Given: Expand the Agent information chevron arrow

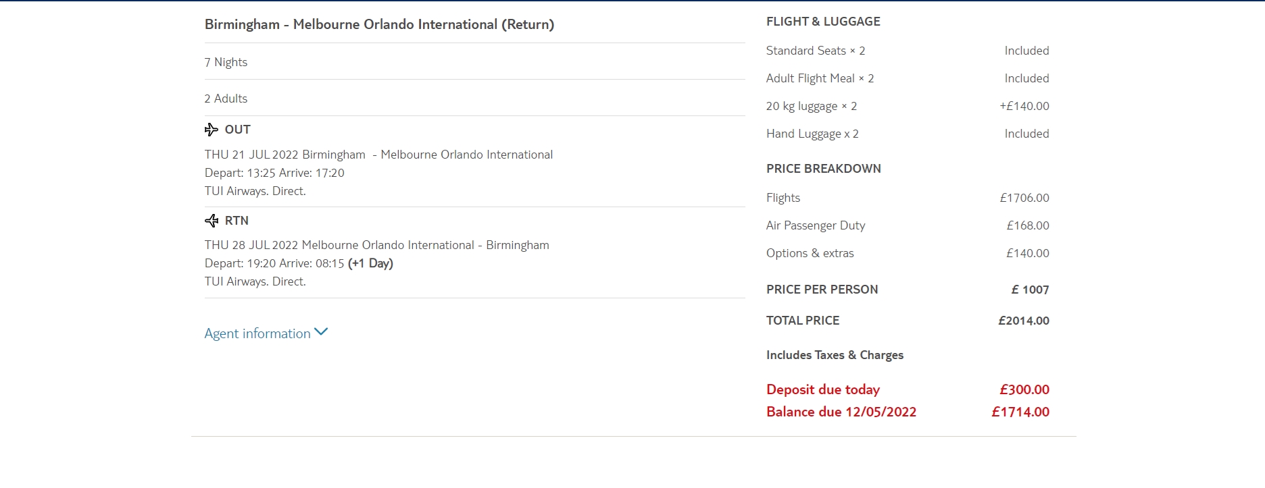Looking at the screenshot, I should [x=321, y=332].
